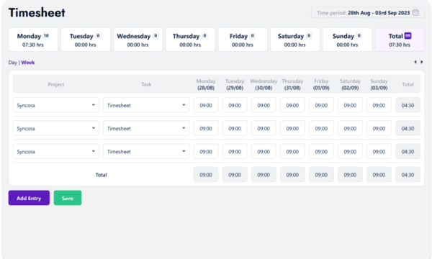
Task: Click the bottom Total row's Monday 09:00 cell
Action: click(206, 175)
